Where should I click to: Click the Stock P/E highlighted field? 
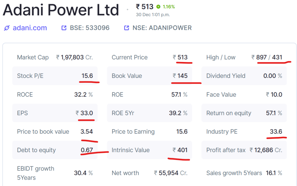point(55,76)
